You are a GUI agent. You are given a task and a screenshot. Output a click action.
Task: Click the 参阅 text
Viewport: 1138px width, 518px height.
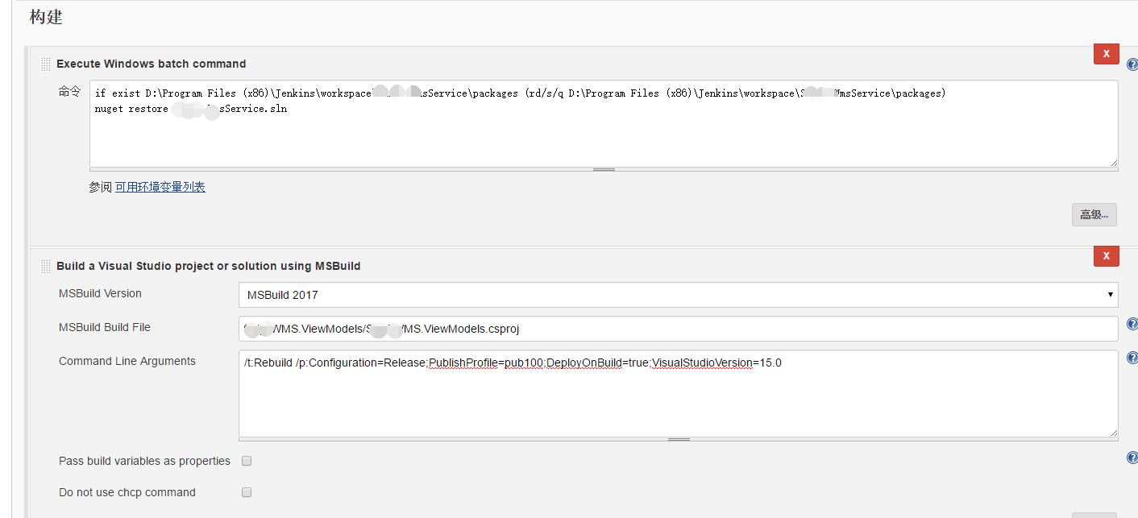[x=100, y=187]
